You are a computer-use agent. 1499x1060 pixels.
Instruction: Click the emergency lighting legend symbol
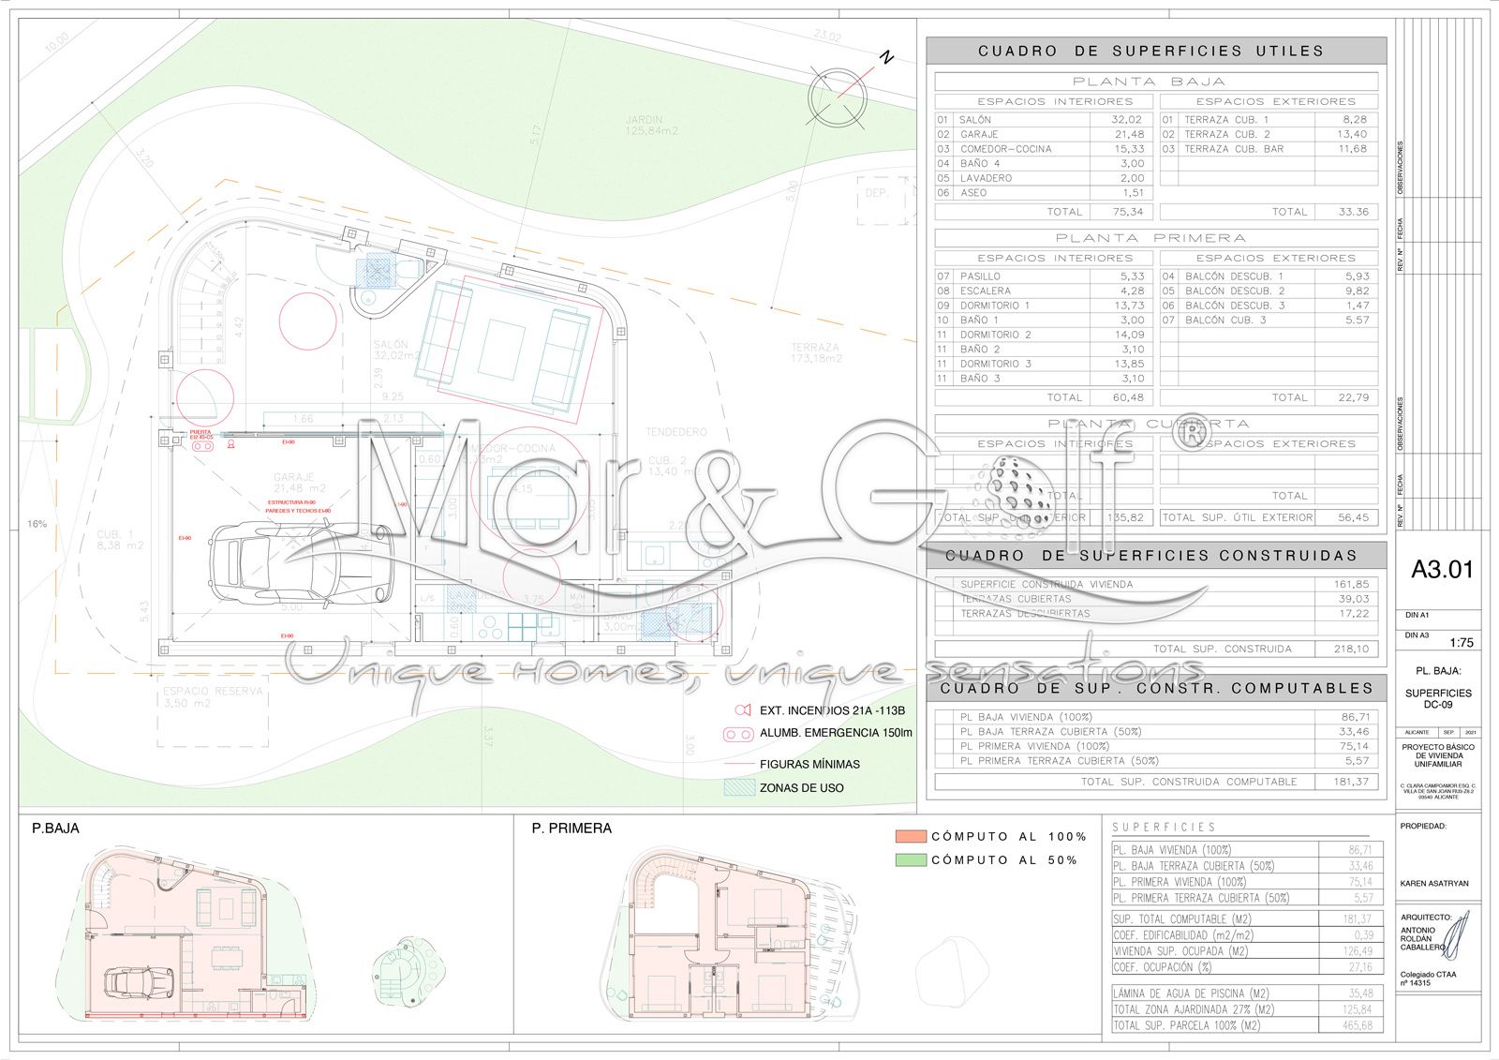point(738,733)
